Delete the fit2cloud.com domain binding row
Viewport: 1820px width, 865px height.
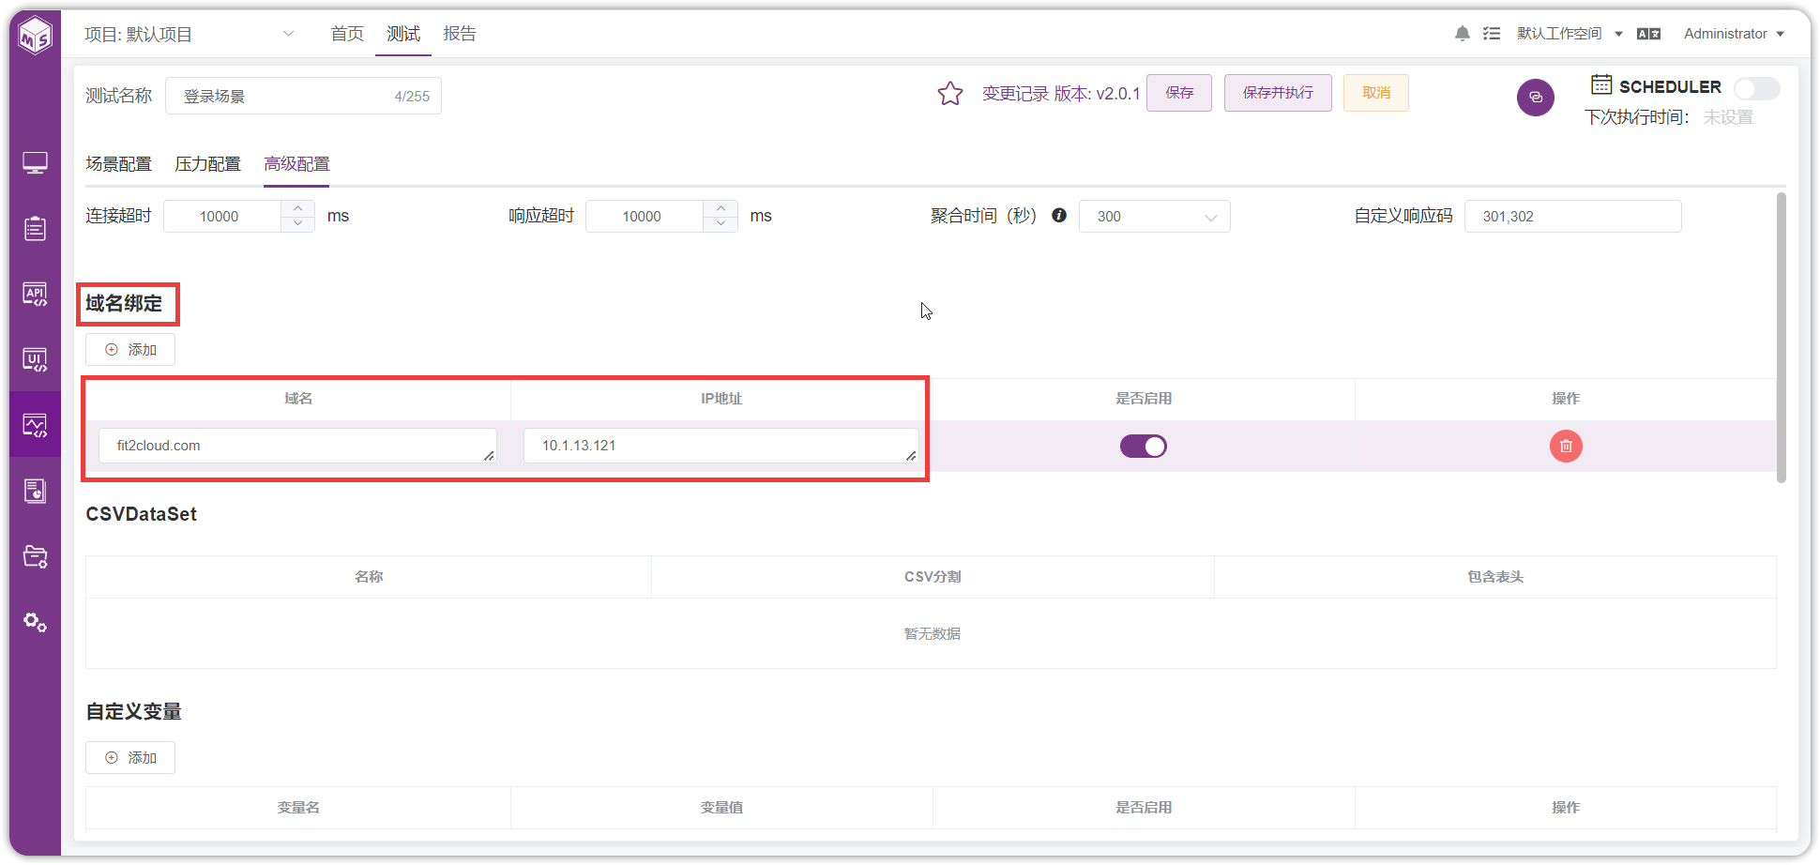1566,446
